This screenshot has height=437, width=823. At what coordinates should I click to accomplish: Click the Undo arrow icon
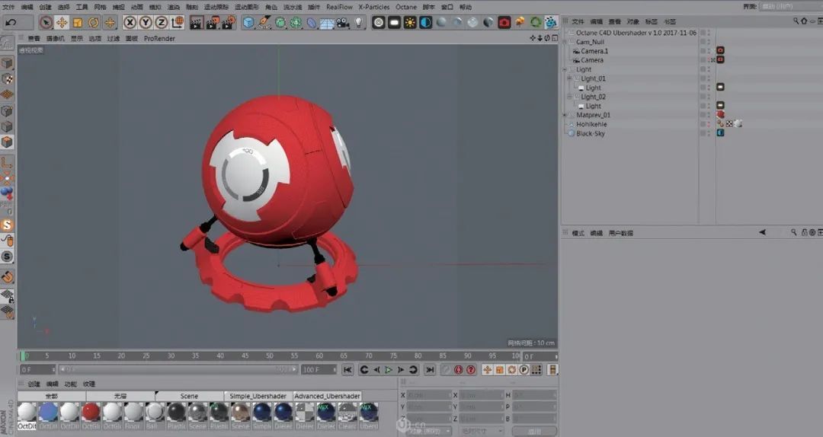pyautogui.click(x=11, y=23)
